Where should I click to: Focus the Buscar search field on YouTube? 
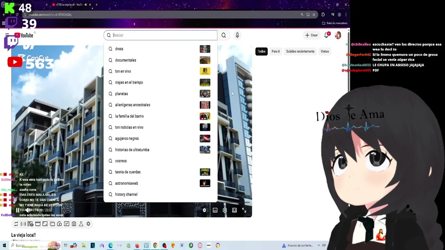point(160,35)
